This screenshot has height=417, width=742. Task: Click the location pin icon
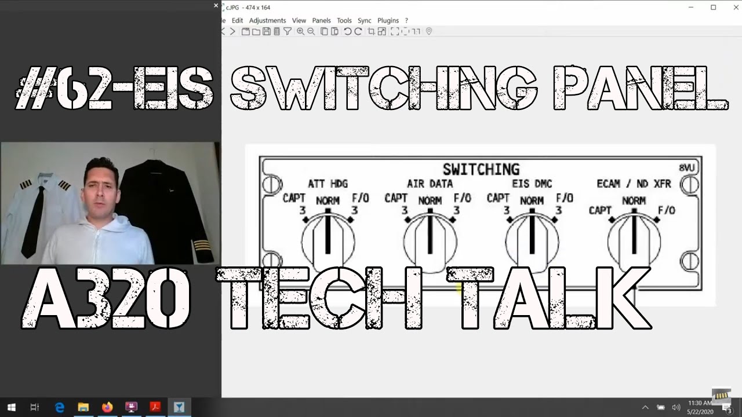point(429,31)
